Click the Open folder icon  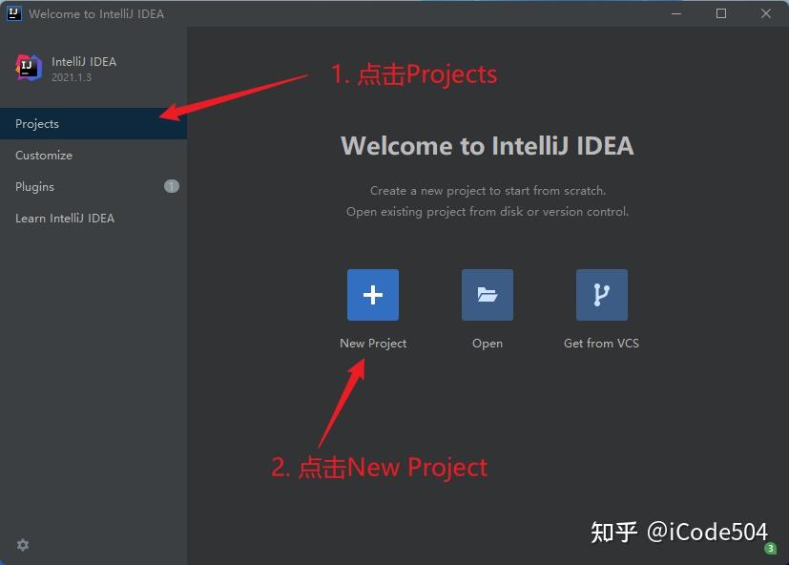coord(487,295)
